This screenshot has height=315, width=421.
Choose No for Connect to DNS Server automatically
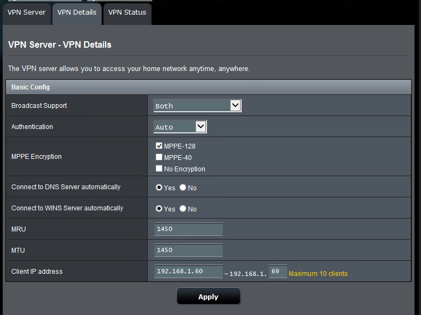click(x=183, y=188)
